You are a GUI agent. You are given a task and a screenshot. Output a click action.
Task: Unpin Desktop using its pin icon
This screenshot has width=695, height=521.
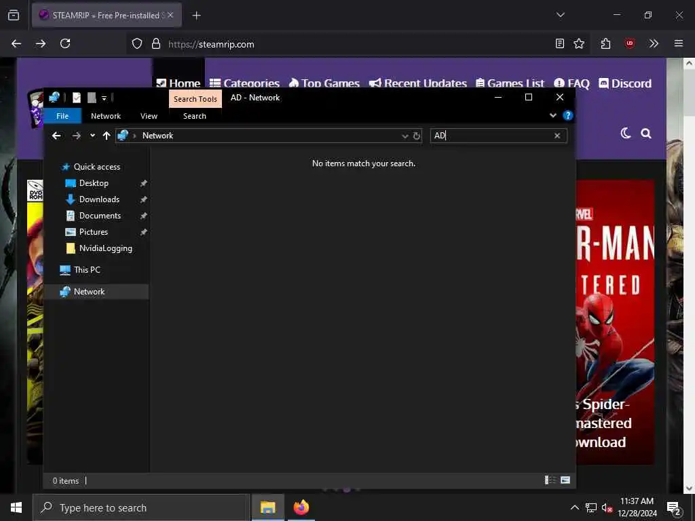(144, 183)
